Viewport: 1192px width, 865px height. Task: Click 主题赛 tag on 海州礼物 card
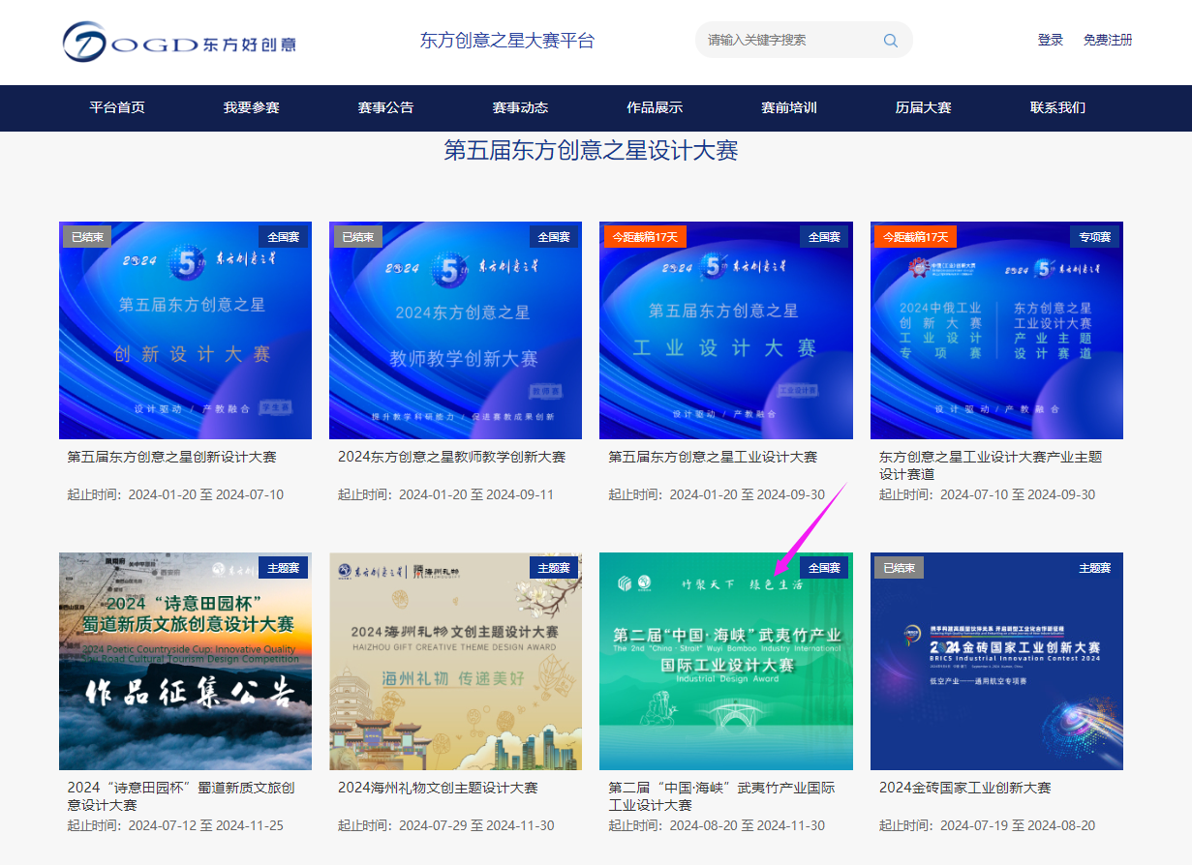[x=554, y=568]
